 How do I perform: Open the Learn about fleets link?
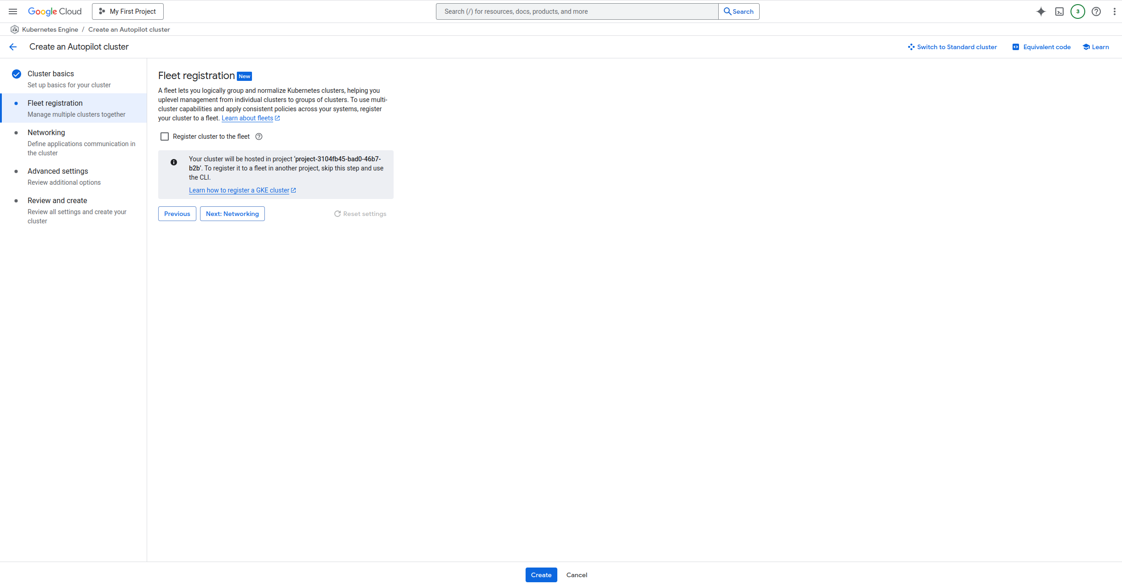pyautogui.click(x=247, y=118)
